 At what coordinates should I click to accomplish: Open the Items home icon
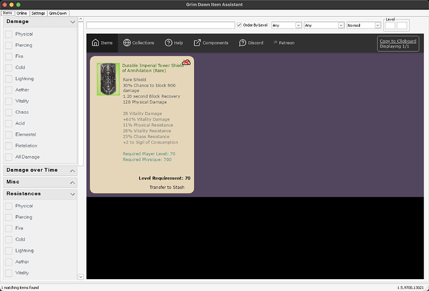point(95,43)
